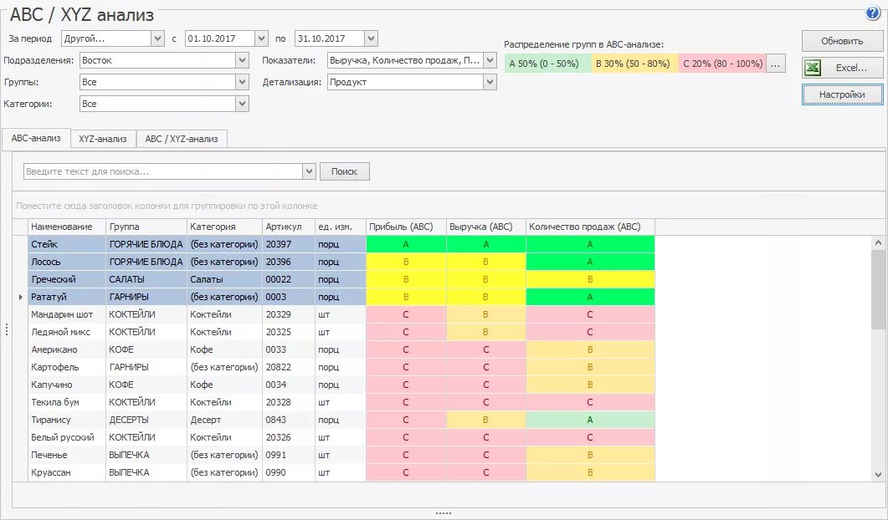
Task: Open the help question mark icon
Action: pyautogui.click(x=873, y=13)
